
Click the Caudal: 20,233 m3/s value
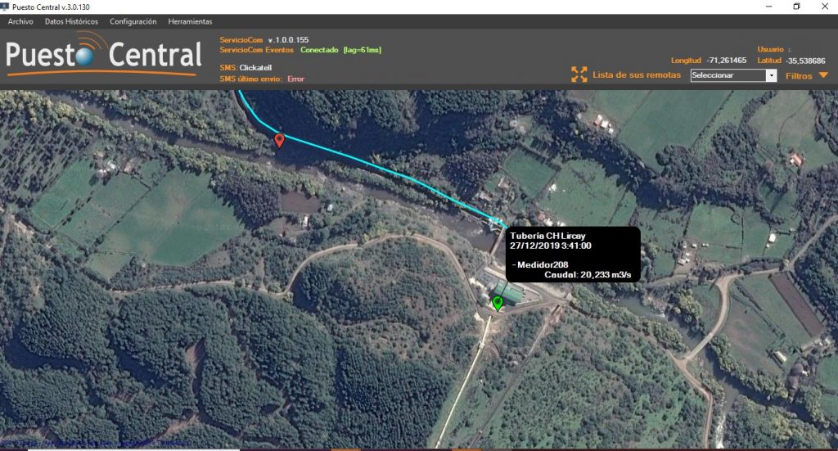tap(588, 275)
